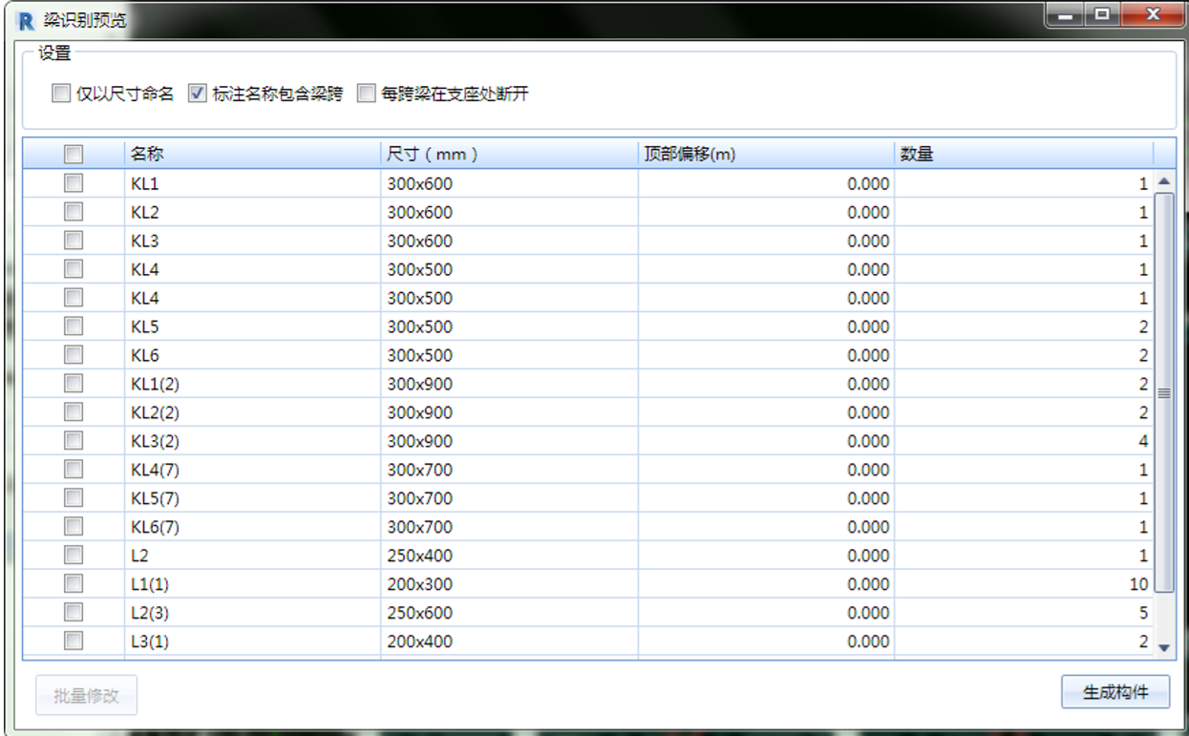Select the KL4(7) name cell
Image resolution: width=1189 pixels, height=736 pixels.
(252, 470)
